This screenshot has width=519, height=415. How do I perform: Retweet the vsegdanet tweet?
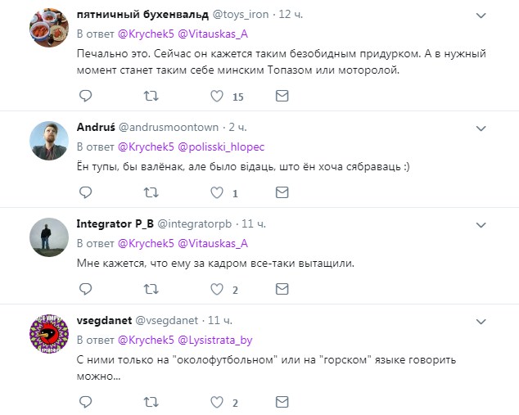(x=151, y=402)
